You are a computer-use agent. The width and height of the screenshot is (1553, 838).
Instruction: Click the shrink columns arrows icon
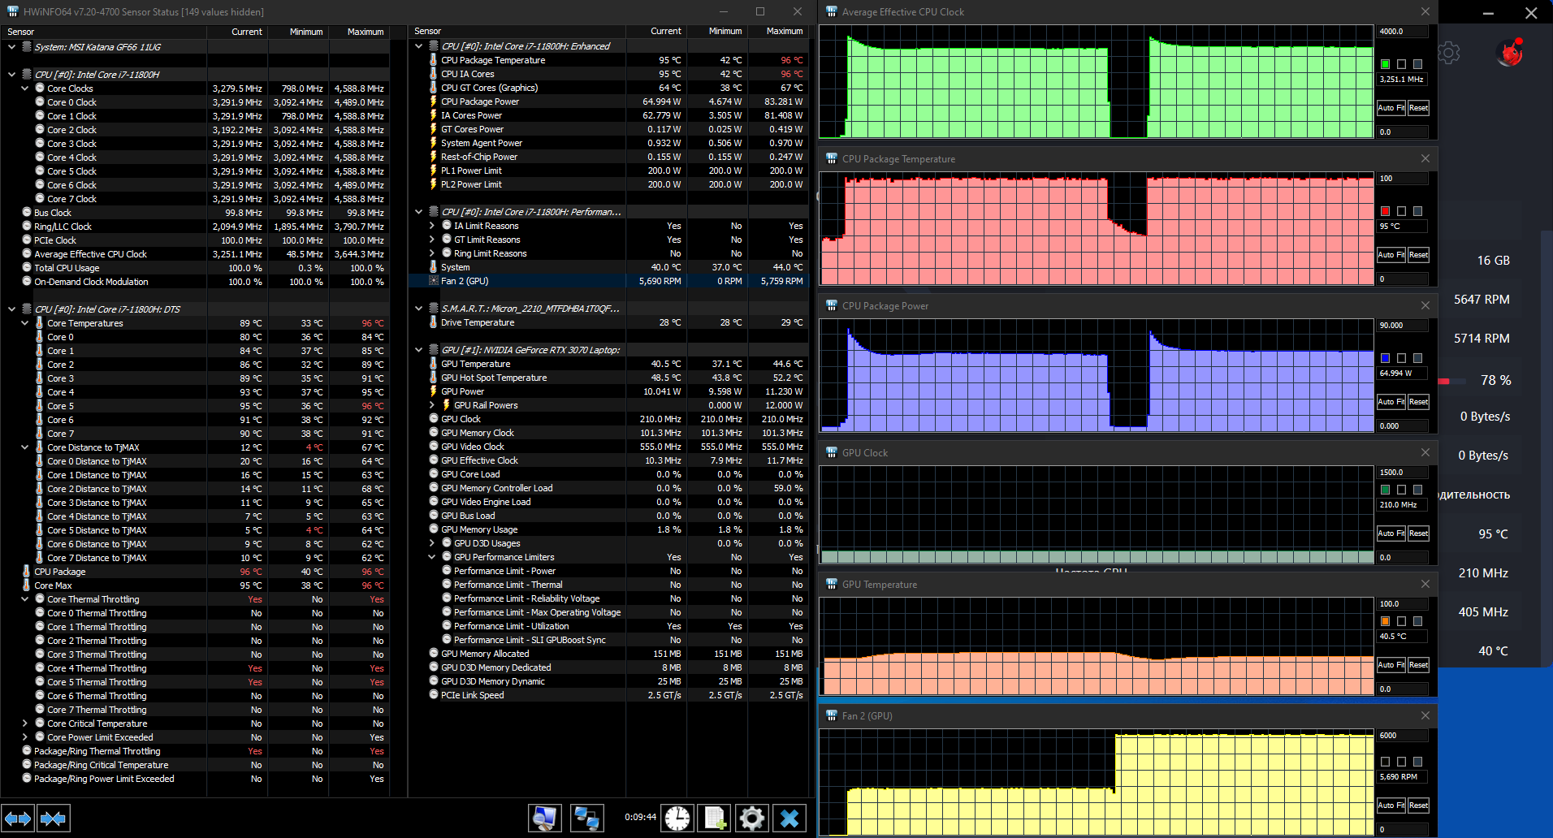(54, 819)
